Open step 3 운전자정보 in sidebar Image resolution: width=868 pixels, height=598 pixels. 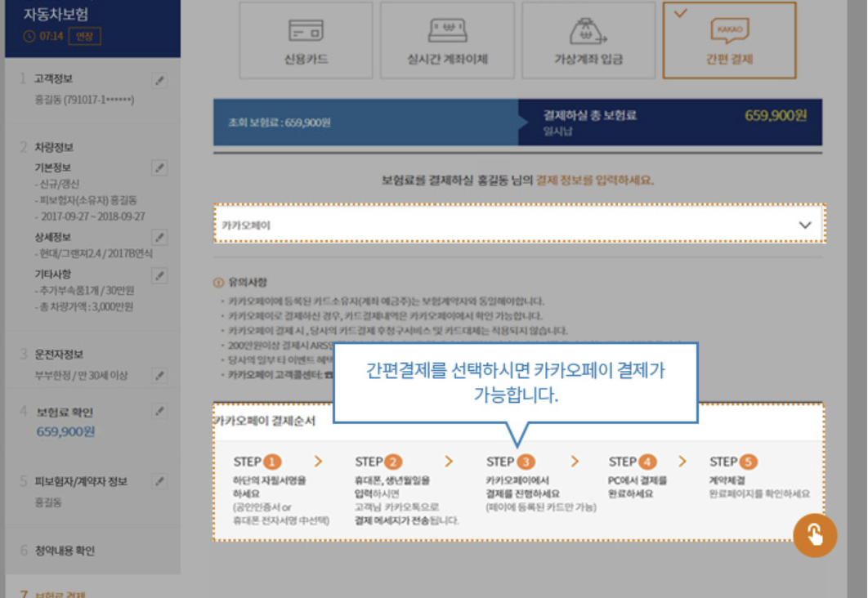coord(59,354)
